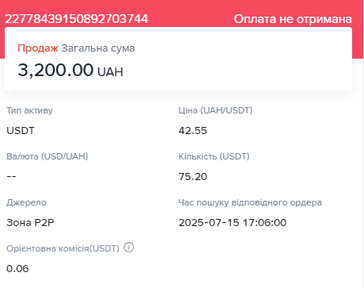Click the empty '--' currency value

click(x=11, y=176)
